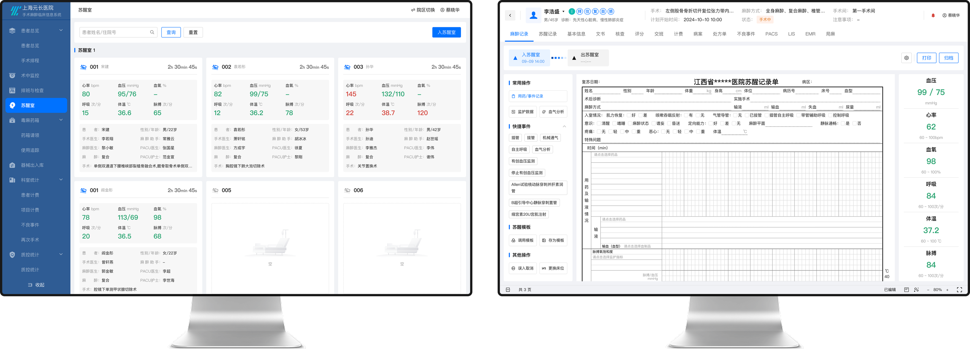This screenshot has height=349, width=970.
Task: Check 已拔管 for 气管导管
Action: pos(747,116)
